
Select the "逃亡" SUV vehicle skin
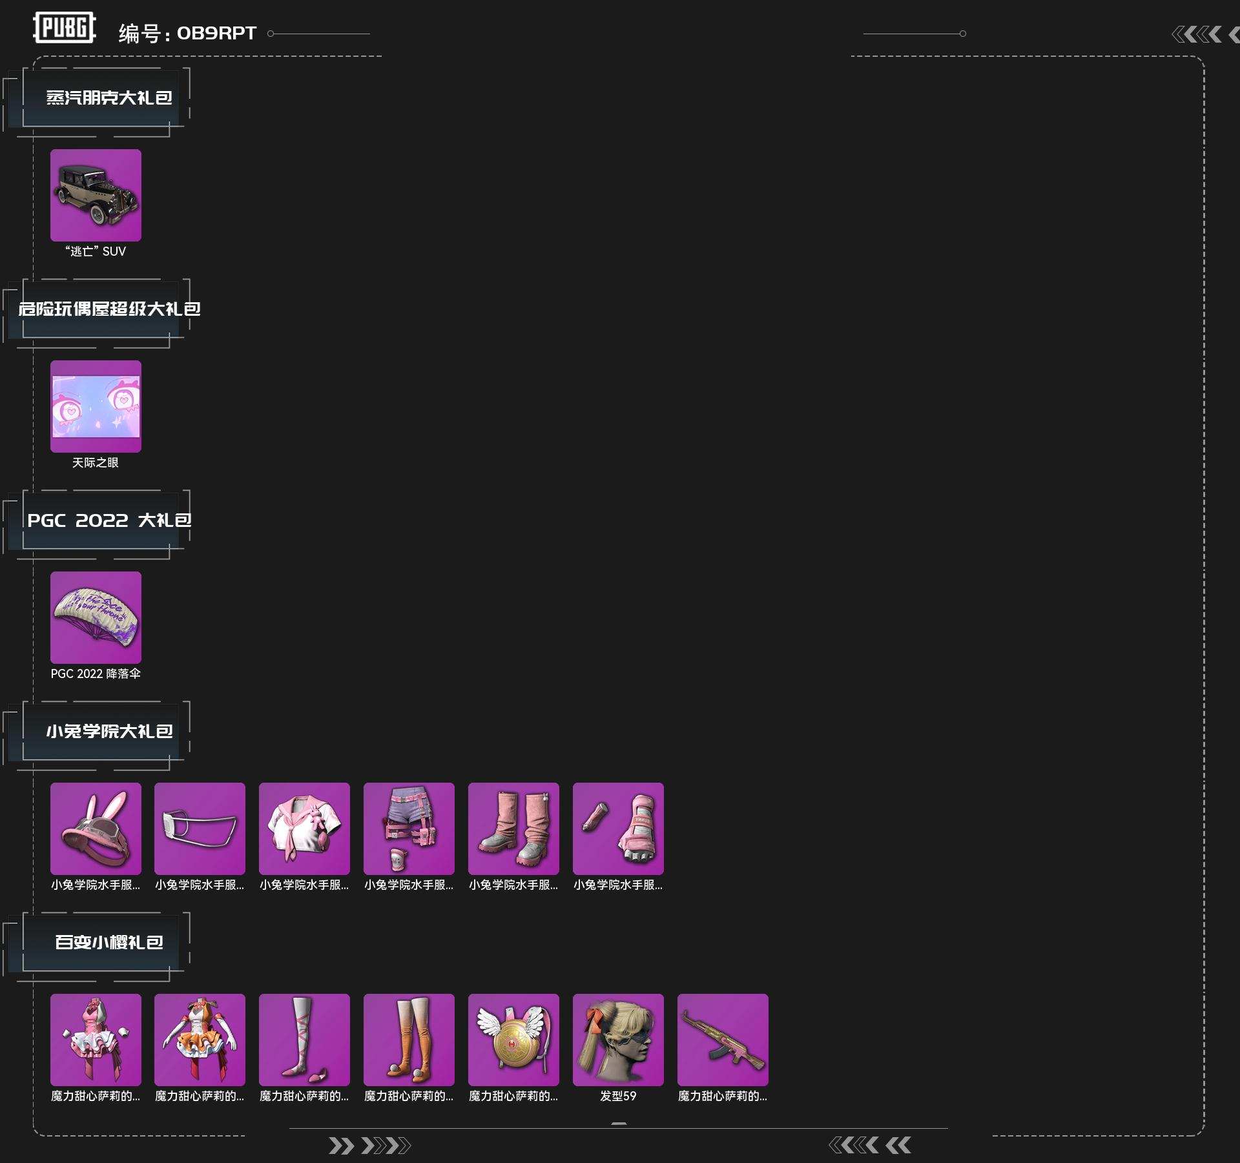pos(96,195)
